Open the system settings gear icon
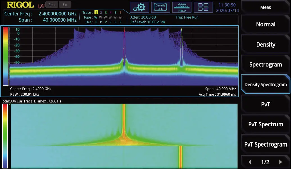 [139, 7]
